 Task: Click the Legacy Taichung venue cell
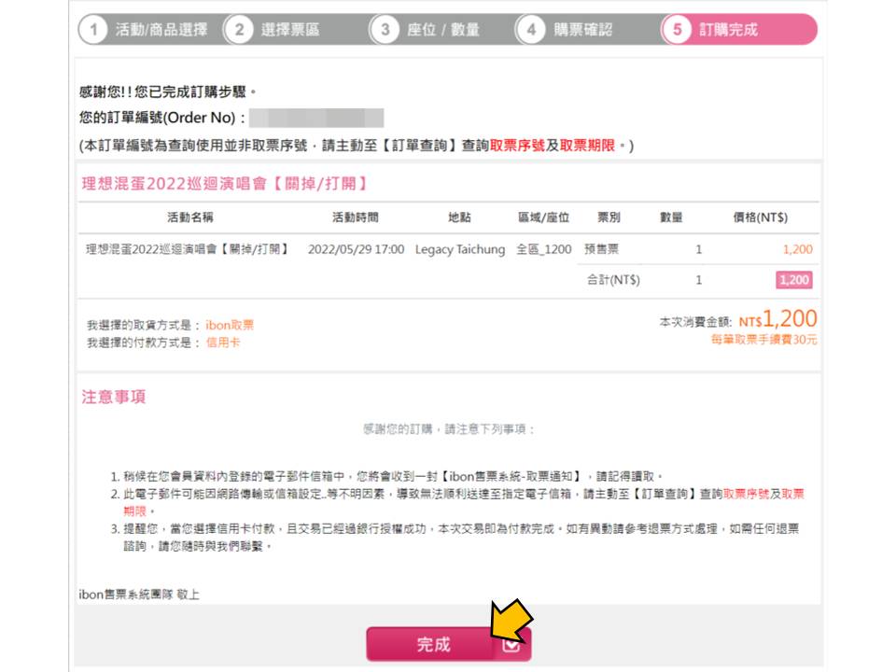point(460,250)
